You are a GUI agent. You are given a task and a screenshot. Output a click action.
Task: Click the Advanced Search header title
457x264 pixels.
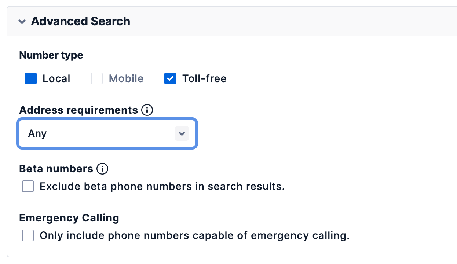pos(81,21)
